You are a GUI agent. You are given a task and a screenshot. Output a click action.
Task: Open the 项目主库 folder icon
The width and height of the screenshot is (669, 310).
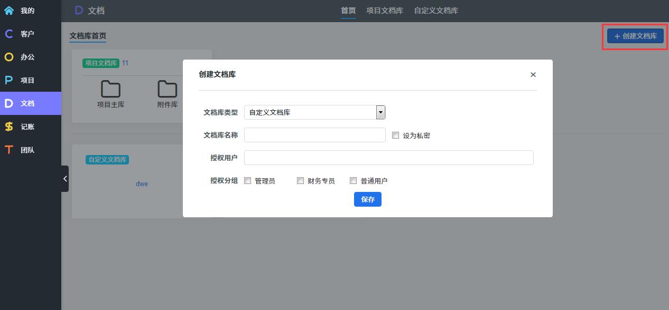(x=110, y=90)
